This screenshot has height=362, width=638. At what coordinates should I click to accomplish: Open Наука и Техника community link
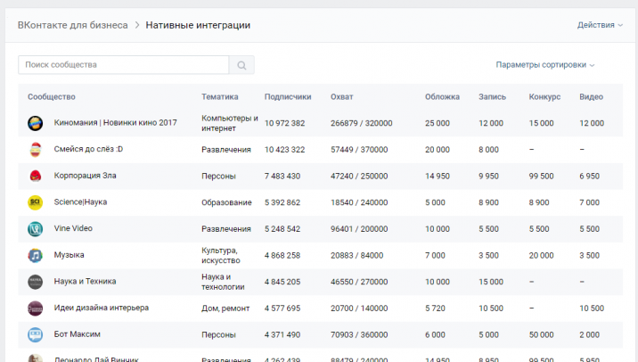85,282
